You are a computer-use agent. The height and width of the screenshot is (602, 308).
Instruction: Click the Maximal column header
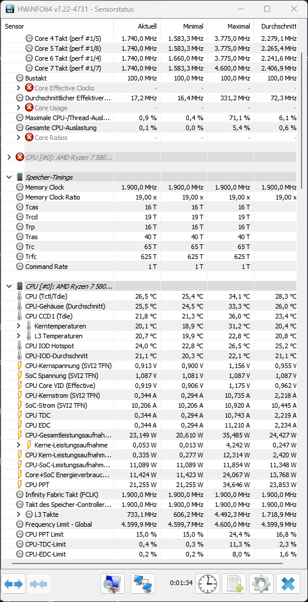point(230,26)
